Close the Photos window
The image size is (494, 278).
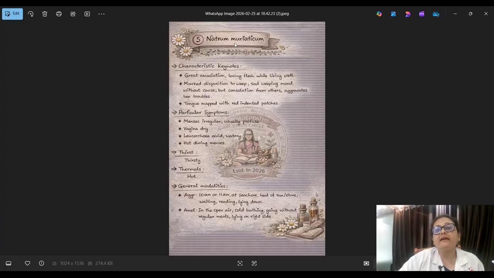486,14
